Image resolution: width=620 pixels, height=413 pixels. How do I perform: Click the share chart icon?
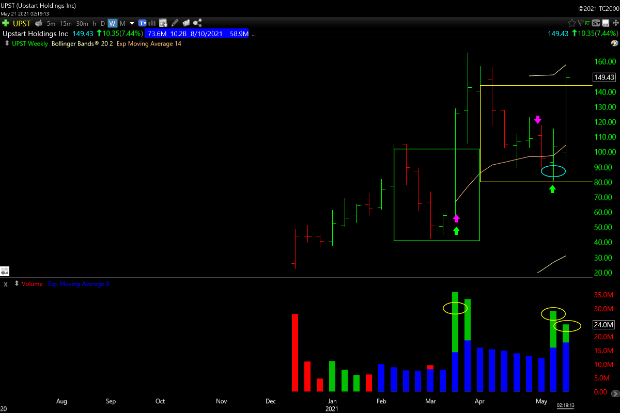197,23
